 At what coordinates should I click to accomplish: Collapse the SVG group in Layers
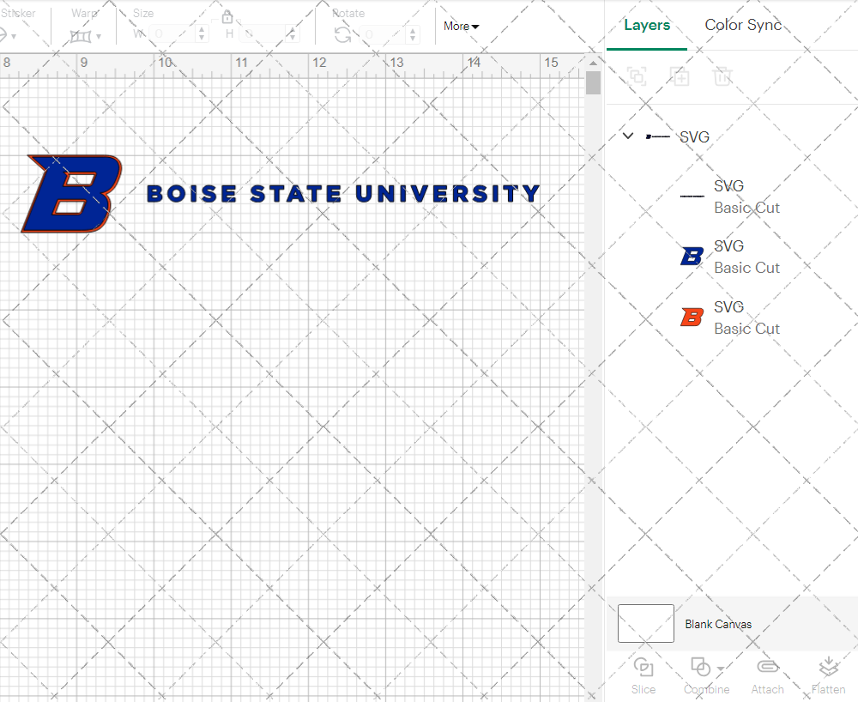pyautogui.click(x=627, y=136)
